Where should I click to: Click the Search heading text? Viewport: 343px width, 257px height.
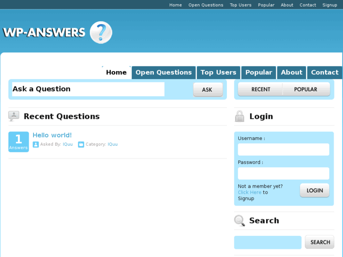pyautogui.click(x=264, y=221)
